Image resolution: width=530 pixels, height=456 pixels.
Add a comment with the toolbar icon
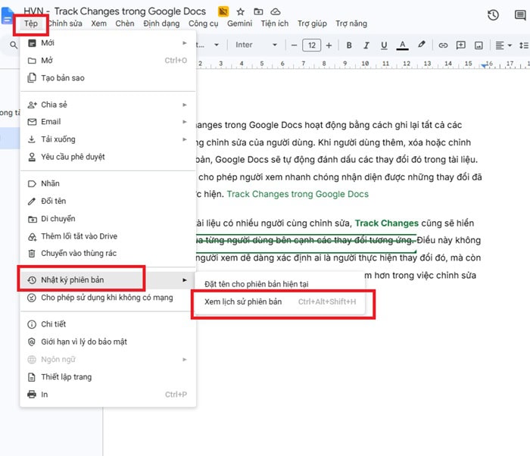point(460,45)
